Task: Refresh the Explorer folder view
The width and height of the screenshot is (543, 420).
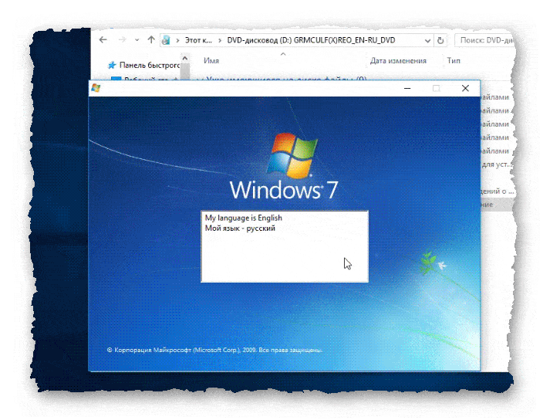Action: [x=440, y=41]
